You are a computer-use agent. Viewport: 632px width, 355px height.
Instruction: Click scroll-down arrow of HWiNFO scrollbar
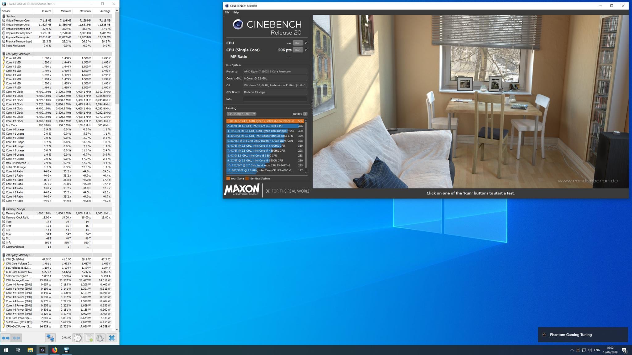[117, 329]
